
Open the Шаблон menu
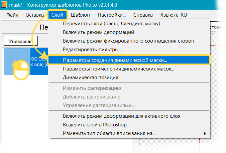tap(80, 15)
